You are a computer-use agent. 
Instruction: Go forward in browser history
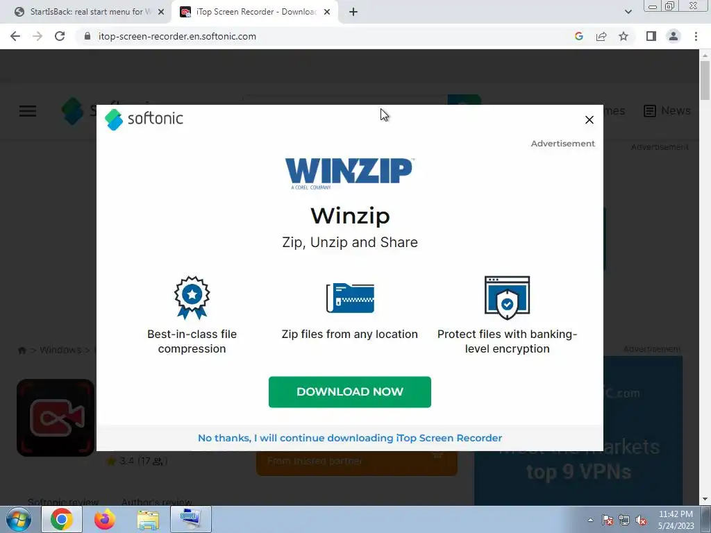tap(37, 36)
